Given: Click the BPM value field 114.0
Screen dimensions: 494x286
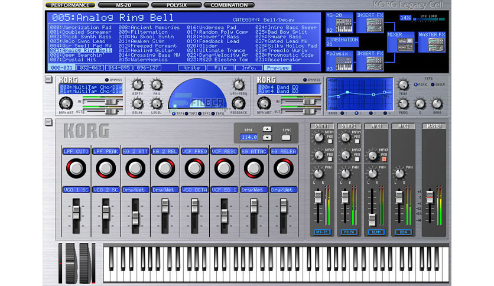Looking at the screenshot, I should coord(249,137).
